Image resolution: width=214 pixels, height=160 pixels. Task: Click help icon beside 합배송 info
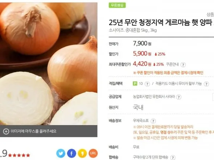(x=173, y=157)
